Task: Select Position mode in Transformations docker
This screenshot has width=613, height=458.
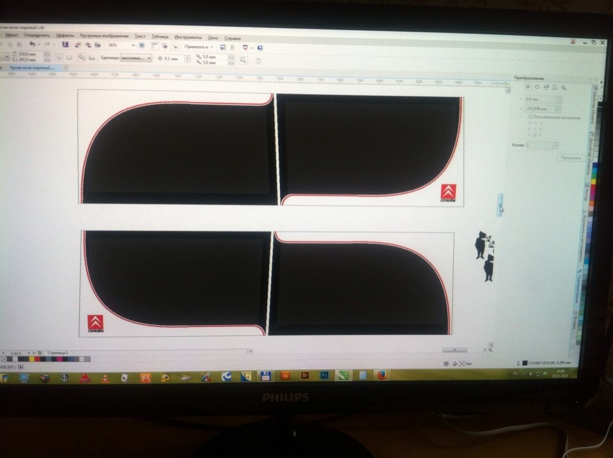Action: (x=528, y=87)
